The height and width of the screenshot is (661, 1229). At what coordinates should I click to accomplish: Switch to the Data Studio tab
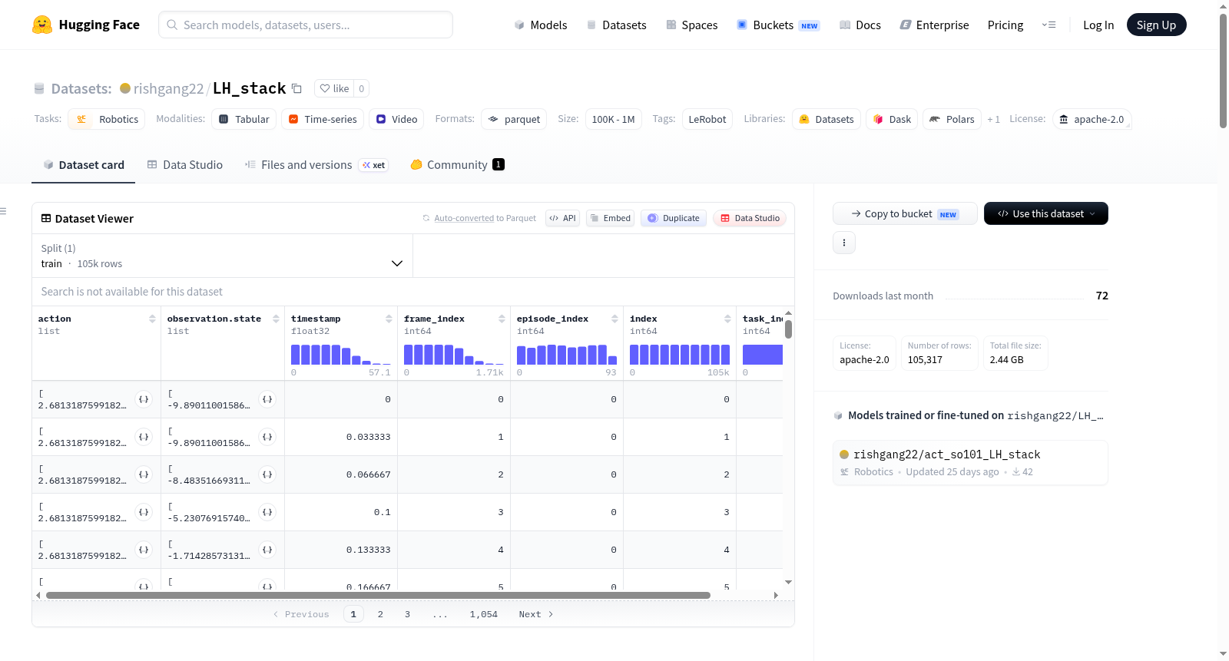[x=185, y=165]
